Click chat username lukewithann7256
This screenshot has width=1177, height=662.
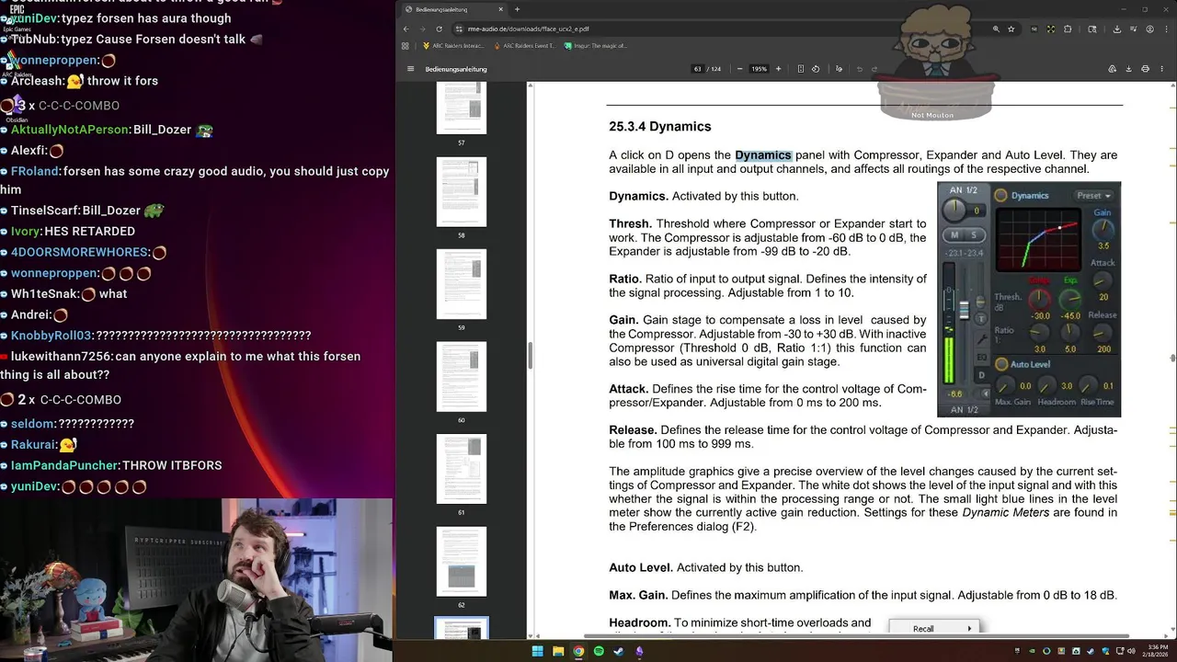[x=61, y=356]
